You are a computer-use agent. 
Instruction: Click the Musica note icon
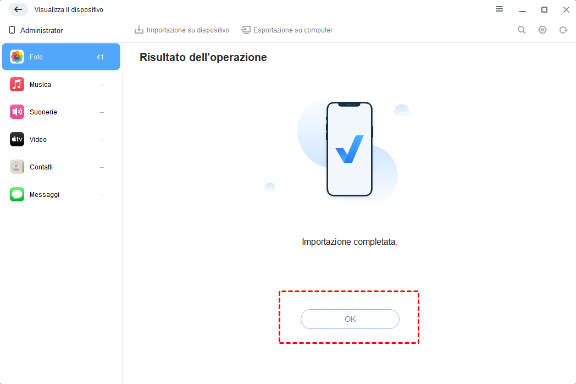pos(17,84)
